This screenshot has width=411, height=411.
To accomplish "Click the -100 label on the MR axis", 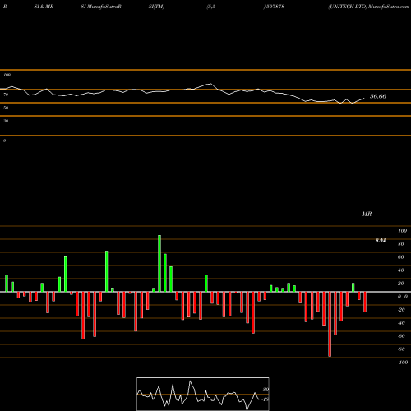I will (403, 363).
